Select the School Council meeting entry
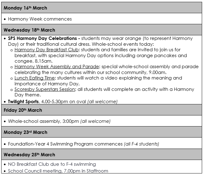203x175 pixels. click(58, 171)
